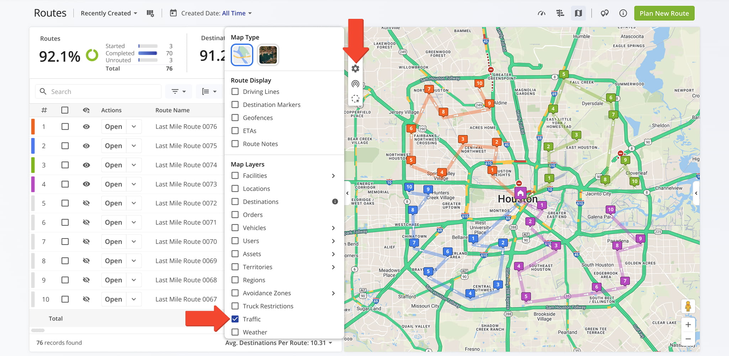Click the Plan New Route button
The width and height of the screenshot is (729, 356).
coord(664,13)
